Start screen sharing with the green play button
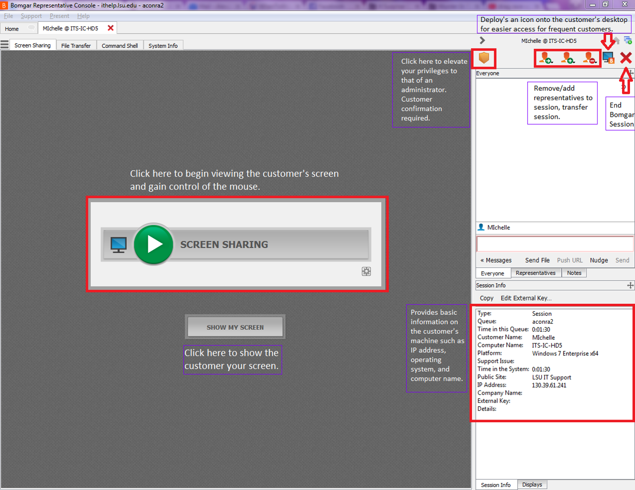This screenshot has width=635, height=490. click(x=154, y=244)
